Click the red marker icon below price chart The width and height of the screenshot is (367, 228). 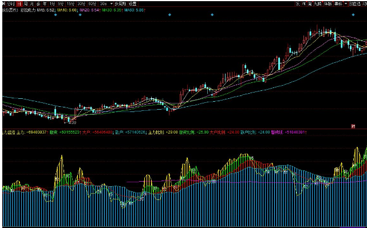coord(353,126)
